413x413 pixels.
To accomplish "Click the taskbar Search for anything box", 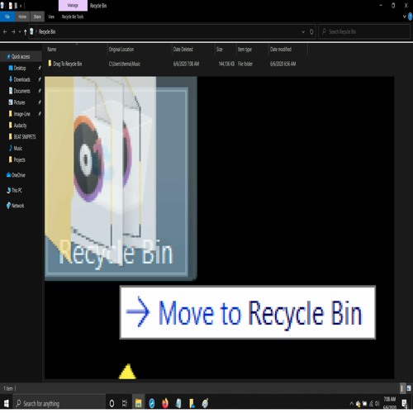I will 59,404.
